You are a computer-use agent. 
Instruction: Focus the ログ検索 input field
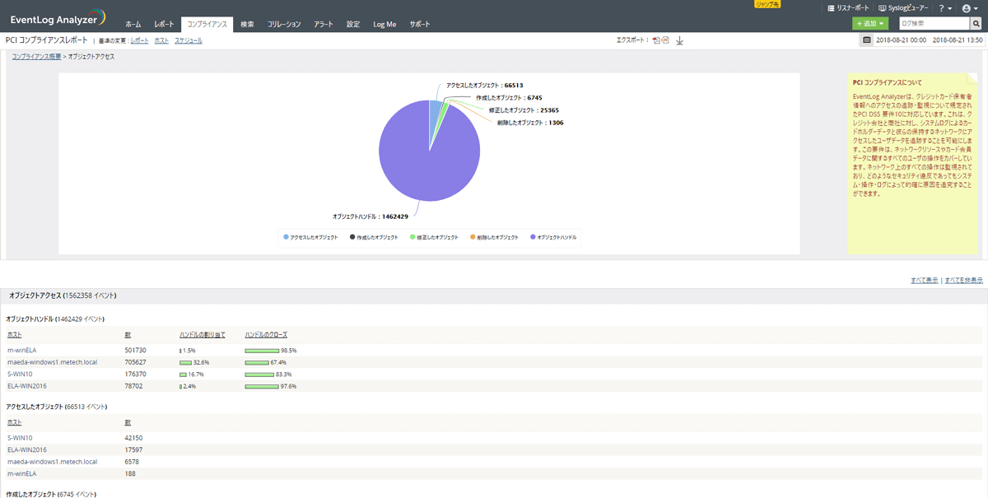(x=930, y=24)
